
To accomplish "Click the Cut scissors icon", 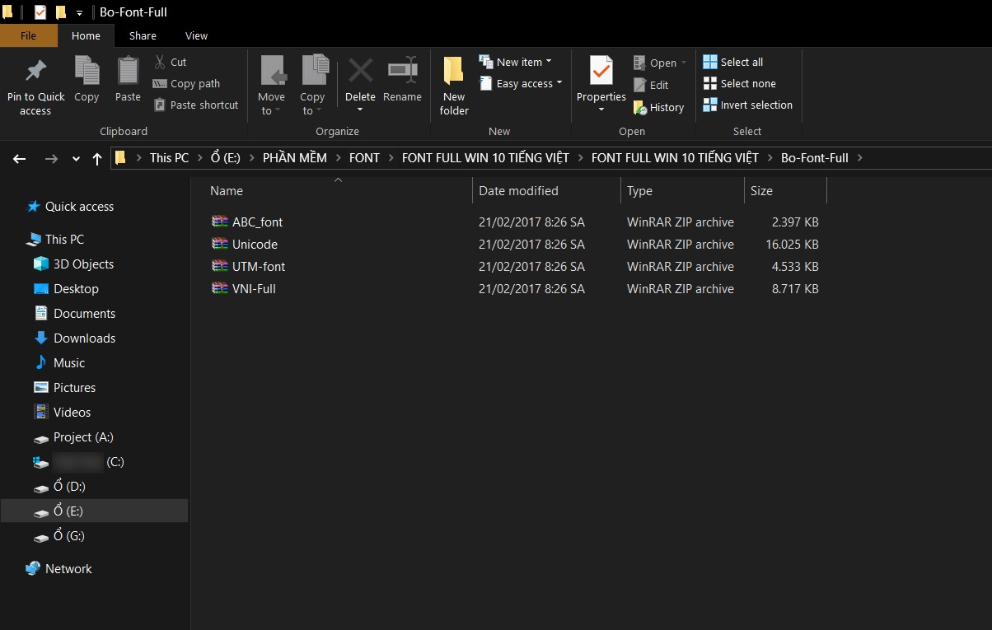I will pyautogui.click(x=160, y=62).
